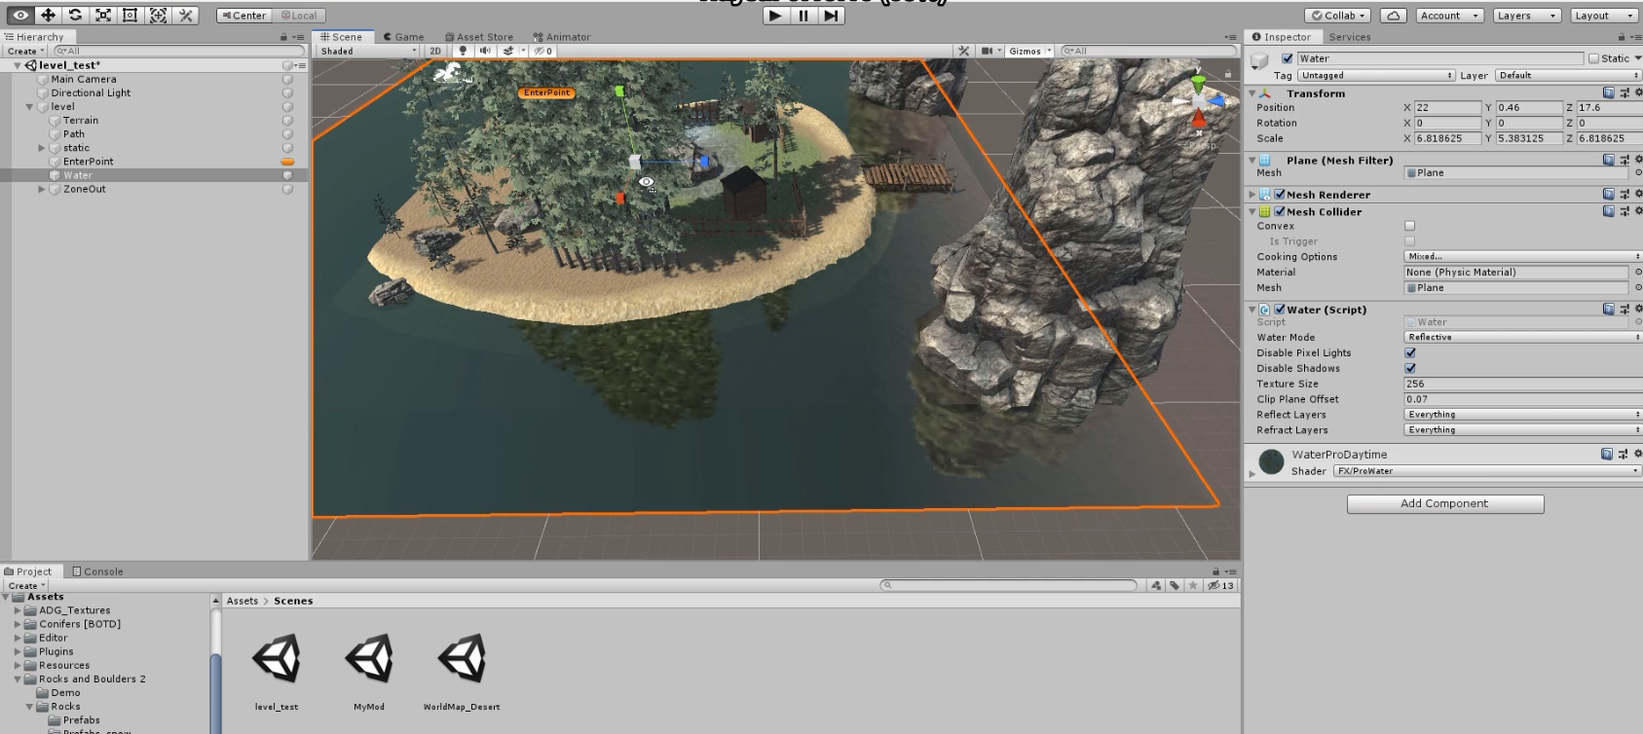Open scene camera settings icon
The height and width of the screenshot is (734, 1643).
point(990,51)
